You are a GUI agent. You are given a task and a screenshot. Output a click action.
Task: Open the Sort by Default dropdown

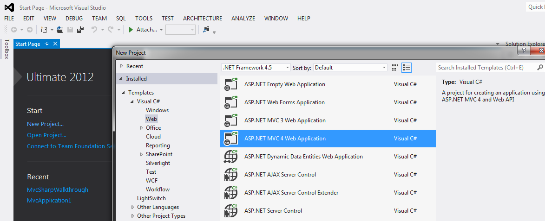point(350,68)
